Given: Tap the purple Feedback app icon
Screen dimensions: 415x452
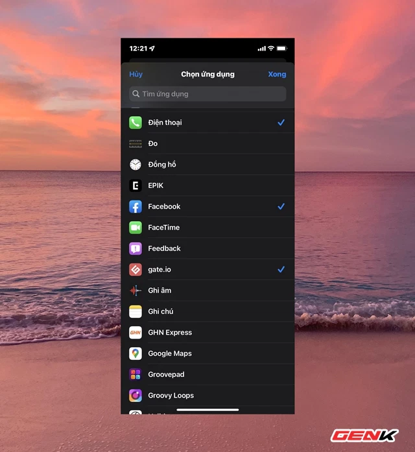Looking at the screenshot, I should (135, 248).
